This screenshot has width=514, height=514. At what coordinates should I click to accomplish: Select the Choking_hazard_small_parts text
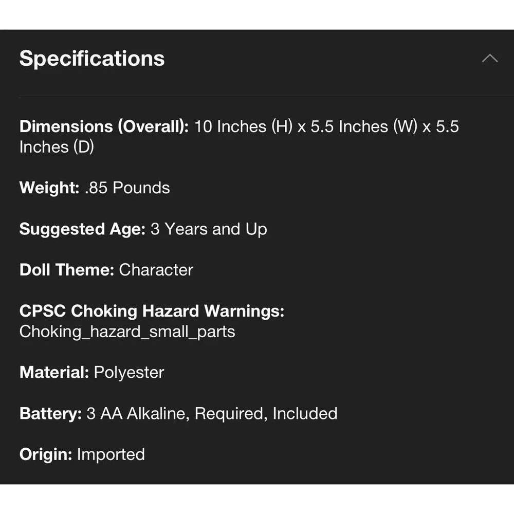(127, 332)
